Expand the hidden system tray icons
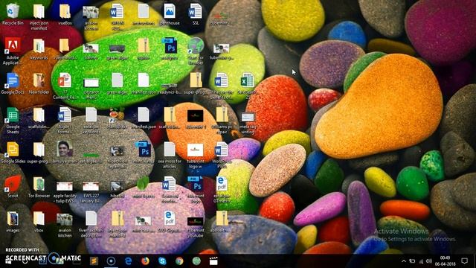476x268 pixels. point(404,261)
